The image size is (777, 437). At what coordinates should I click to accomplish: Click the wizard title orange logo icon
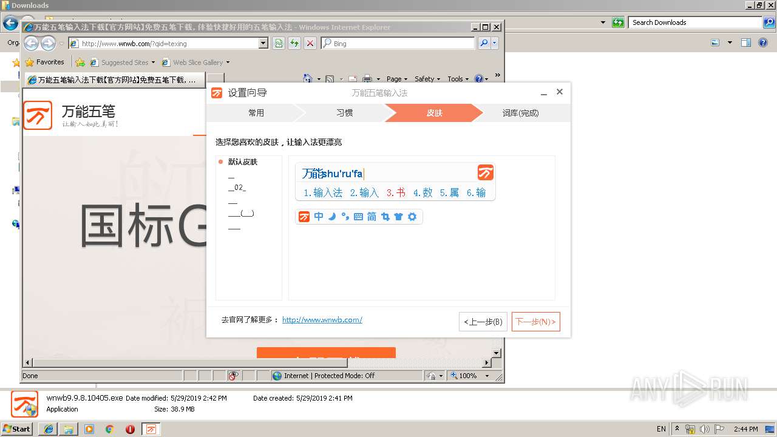(217, 93)
